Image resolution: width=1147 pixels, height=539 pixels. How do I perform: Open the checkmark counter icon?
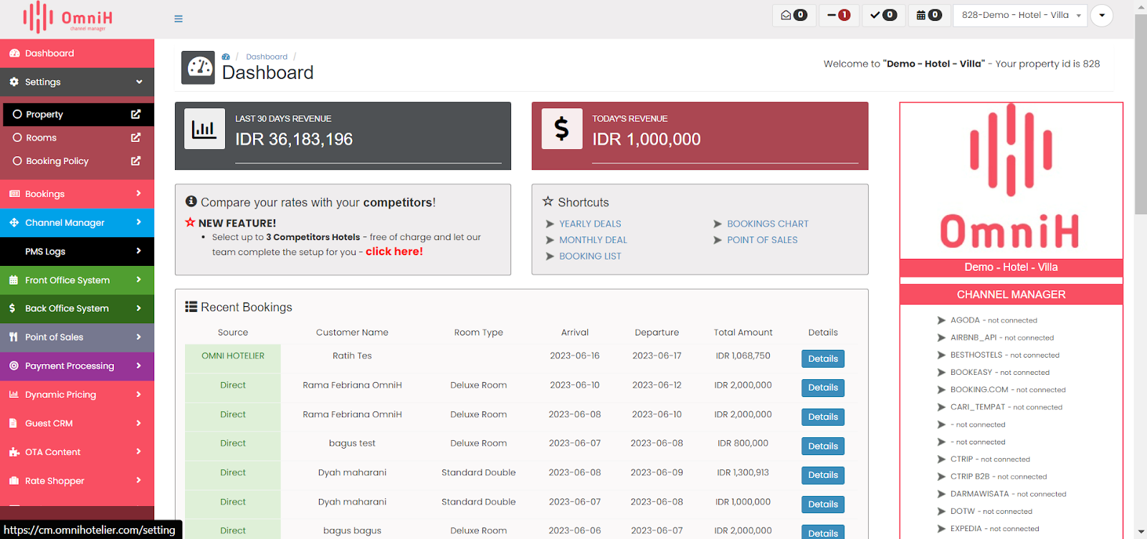(x=883, y=15)
